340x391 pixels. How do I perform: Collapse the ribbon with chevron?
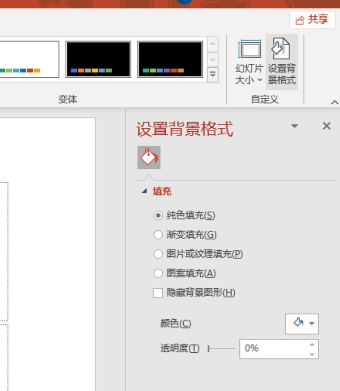click(334, 102)
